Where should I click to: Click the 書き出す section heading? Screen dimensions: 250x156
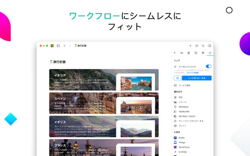[178, 92]
